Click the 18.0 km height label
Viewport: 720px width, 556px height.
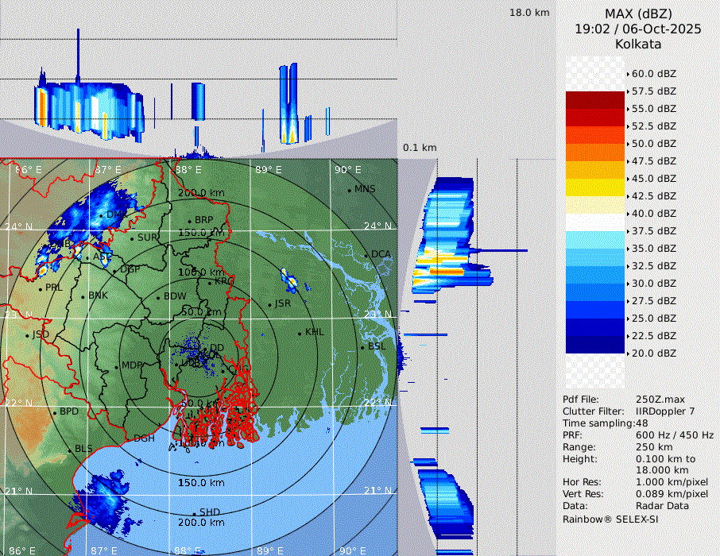pos(529,13)
